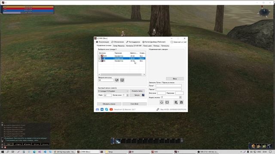This screenshot has height=154, width=275.
Task: Open the Техподдержка menu
Action: [x=133, y=42]
